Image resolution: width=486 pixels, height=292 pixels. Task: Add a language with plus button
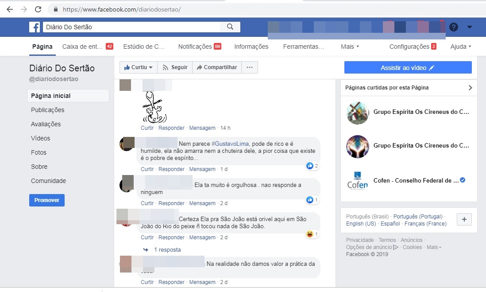coord(464,219)
